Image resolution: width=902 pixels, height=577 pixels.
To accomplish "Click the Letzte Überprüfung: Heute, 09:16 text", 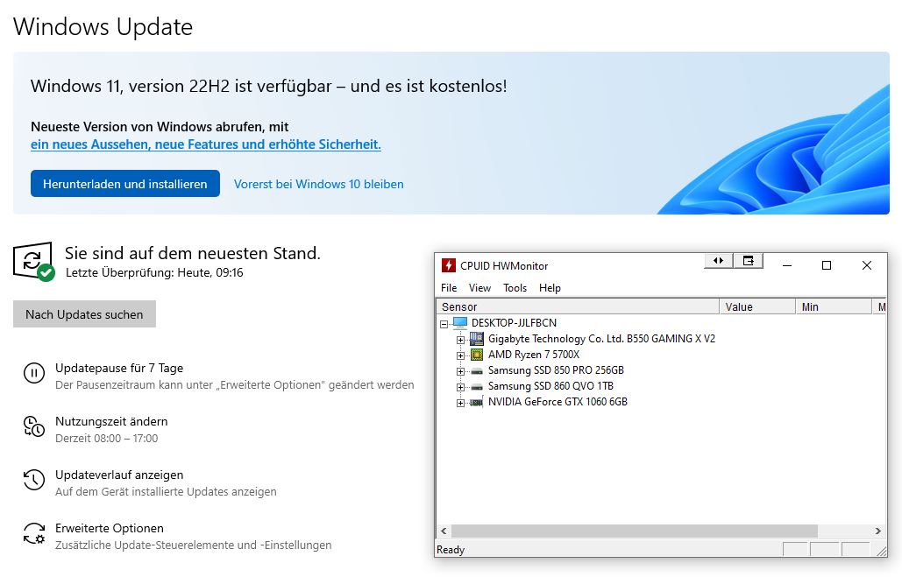I will (154, 272).
